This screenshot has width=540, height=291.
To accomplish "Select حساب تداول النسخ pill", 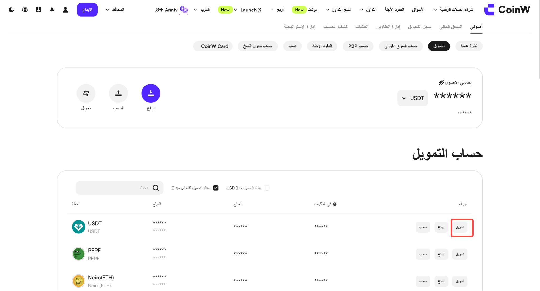I will tap(258, 46).
